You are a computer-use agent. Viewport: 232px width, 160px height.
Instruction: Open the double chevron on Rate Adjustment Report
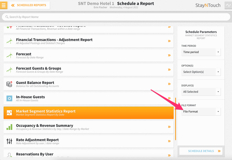point(169,141)
